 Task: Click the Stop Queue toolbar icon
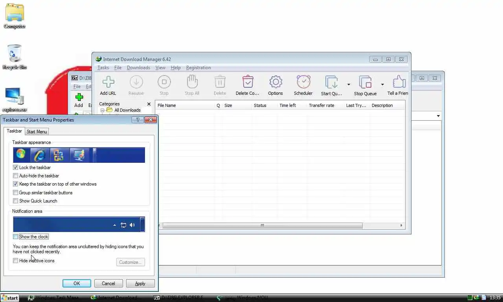[365, 82]
